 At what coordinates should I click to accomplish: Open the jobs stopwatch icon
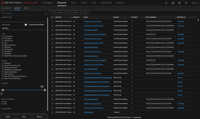166,3
